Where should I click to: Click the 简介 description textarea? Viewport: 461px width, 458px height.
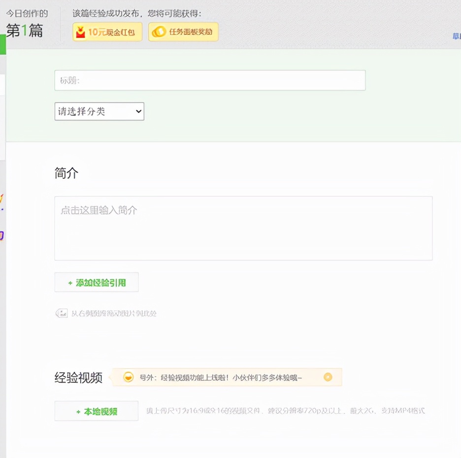243,228
